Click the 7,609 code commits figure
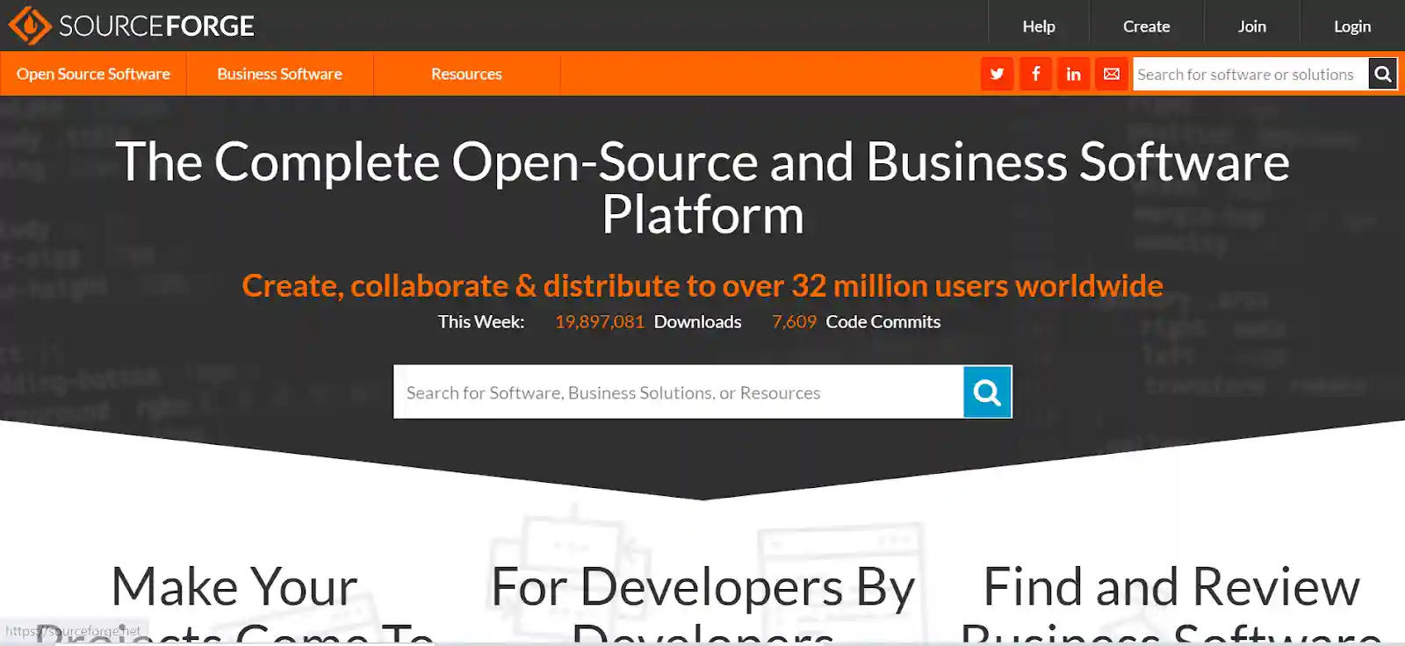Viewport: 1405px width, 646px height. (794, 322)
